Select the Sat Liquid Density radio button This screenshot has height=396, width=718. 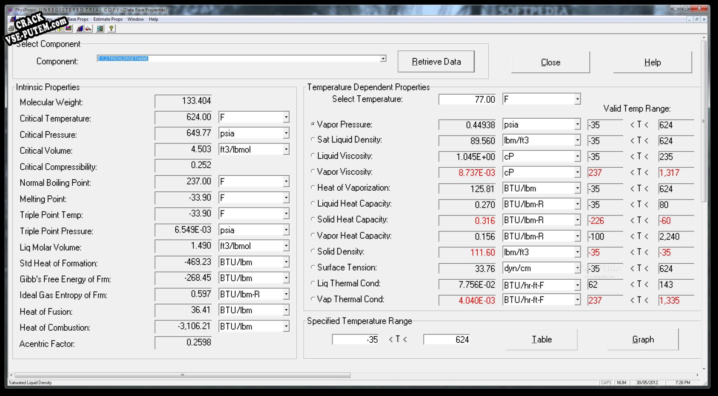[313, 139]
